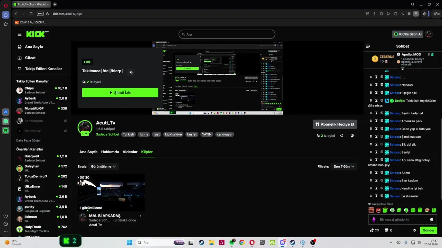The width and height of the screenshot is (442, 248).
Task: Open WhatsApp in Opera sidebar
Action: 6,121
